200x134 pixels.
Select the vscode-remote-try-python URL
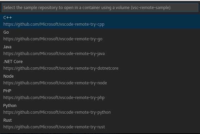(57, 112)
